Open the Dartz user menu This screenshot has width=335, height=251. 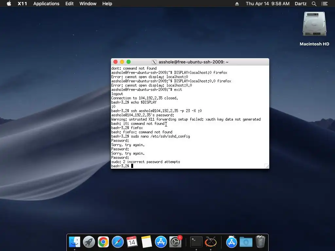[x=300, y=4]
